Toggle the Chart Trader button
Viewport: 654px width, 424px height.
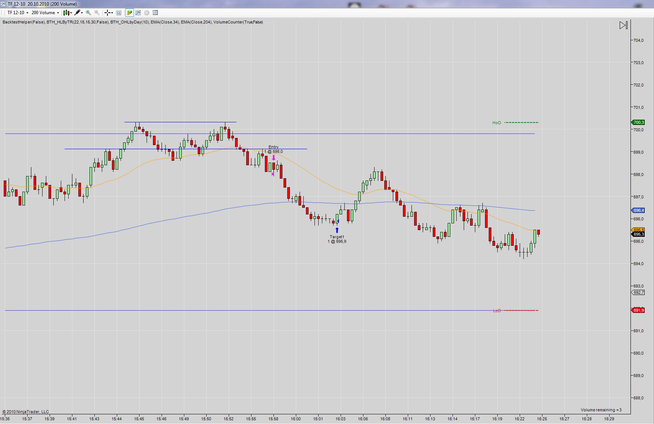point(129,13)
